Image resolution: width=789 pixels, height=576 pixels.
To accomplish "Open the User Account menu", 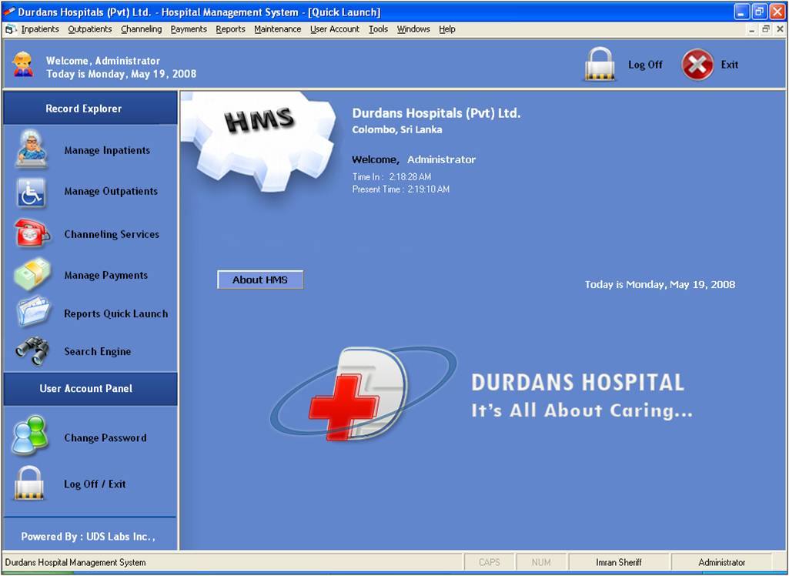I will coord(334,29).
